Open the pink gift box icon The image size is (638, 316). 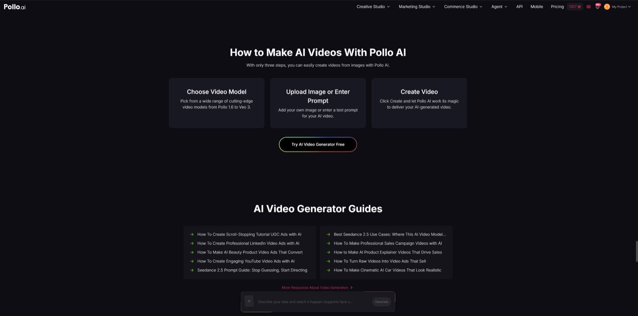coord(588,7)
